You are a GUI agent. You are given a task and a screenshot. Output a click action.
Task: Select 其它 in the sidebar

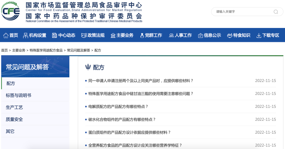(x=10, y=131)
